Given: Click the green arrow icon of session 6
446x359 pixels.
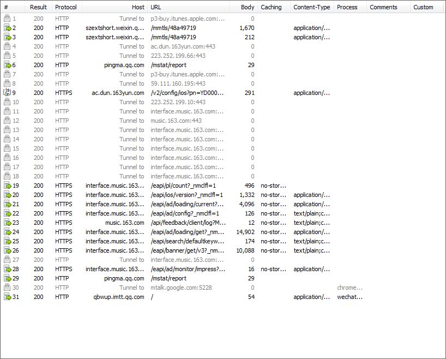Looking at the screenshot, I should (7, 65).
